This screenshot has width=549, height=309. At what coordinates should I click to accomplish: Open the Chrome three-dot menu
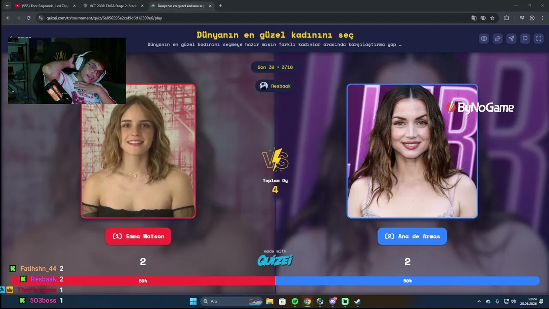point(542,18)
